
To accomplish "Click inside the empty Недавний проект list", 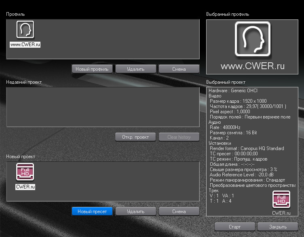I will pyautogui.click(x=103, y=107).
